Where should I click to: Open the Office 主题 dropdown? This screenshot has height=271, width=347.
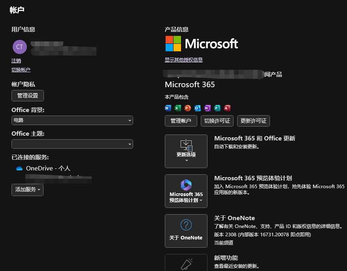(x=72, y=144)
